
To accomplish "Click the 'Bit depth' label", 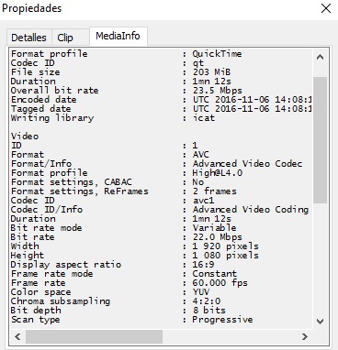I will point(36,311).
